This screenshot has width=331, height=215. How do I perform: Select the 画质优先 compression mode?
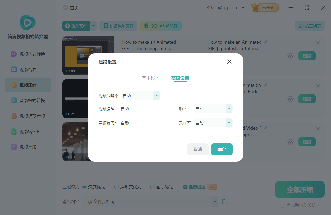pyautogui.click(x=162, y=187)
